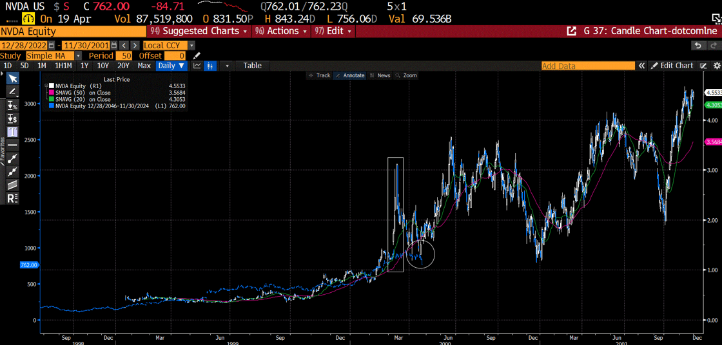Click the yellow gauge indicator icon
722x345 pixels.
click(28, 19)
